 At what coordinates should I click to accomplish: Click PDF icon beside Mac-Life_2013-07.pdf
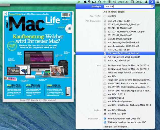pyautogui.click(x=105, y=21)
